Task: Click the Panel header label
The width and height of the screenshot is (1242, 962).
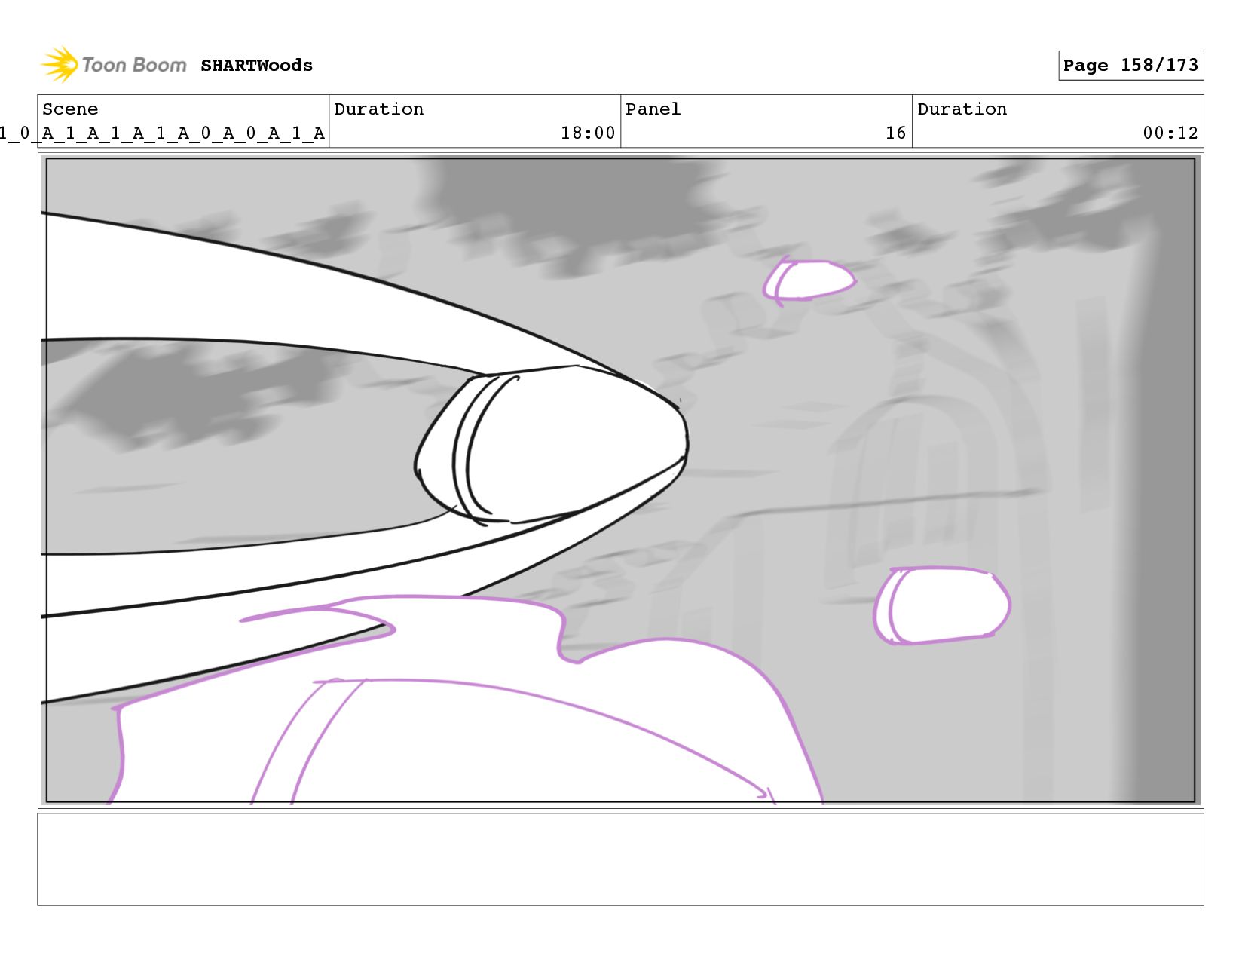Action: point(653,109)
